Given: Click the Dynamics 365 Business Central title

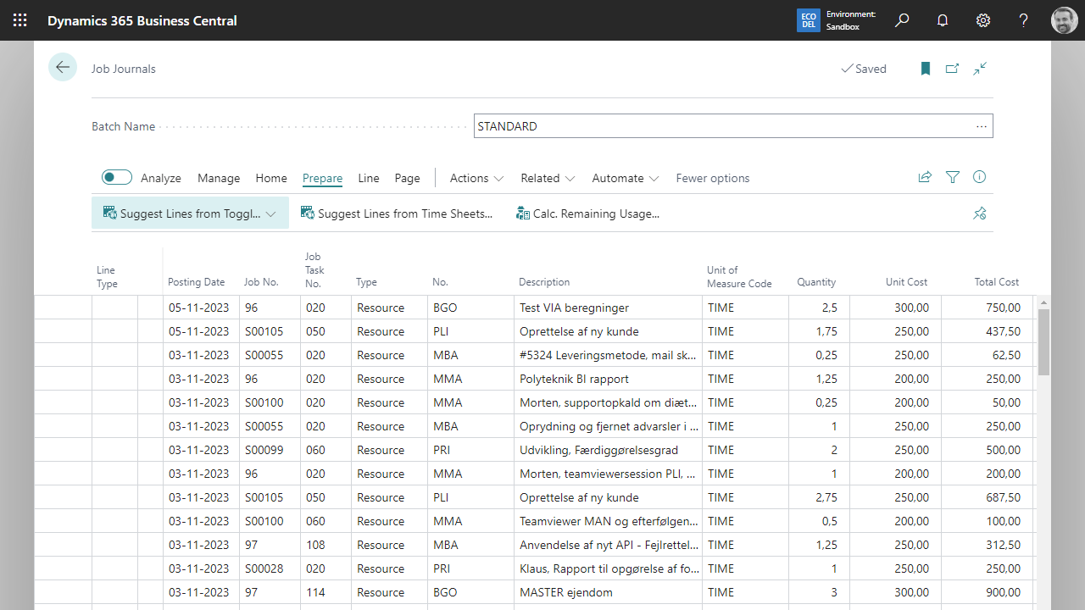Looking at the screenshot, I should coord(142,20).
